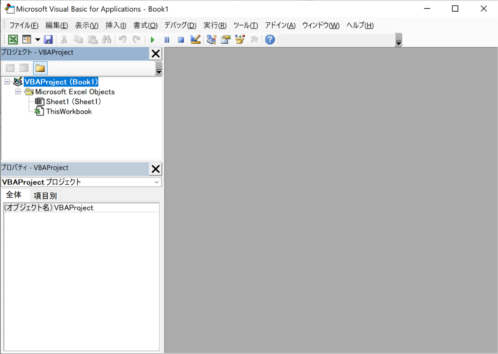Screen dimensions: 498x354
Task: Select ThisWorkbook in project tree
Action: click(x=69, y=111)
